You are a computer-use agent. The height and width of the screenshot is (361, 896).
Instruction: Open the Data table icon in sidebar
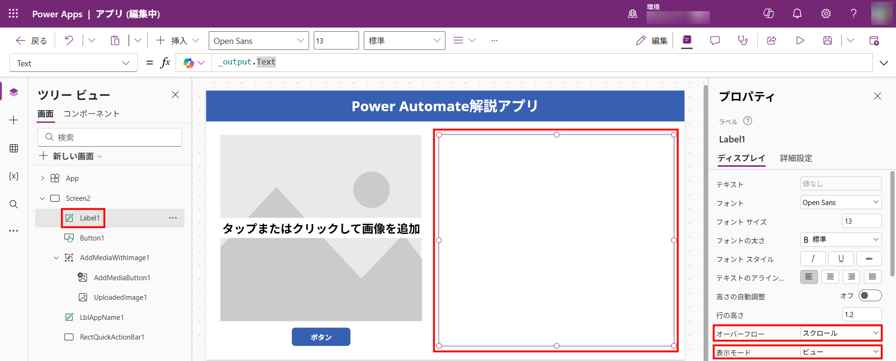(x=14, y=148)
